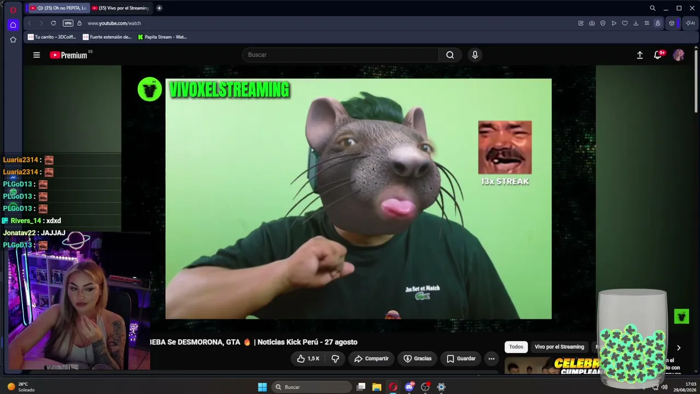Save video with 'Guardar' button
Screen dimensions: 700x394
(x=461, y=358)
